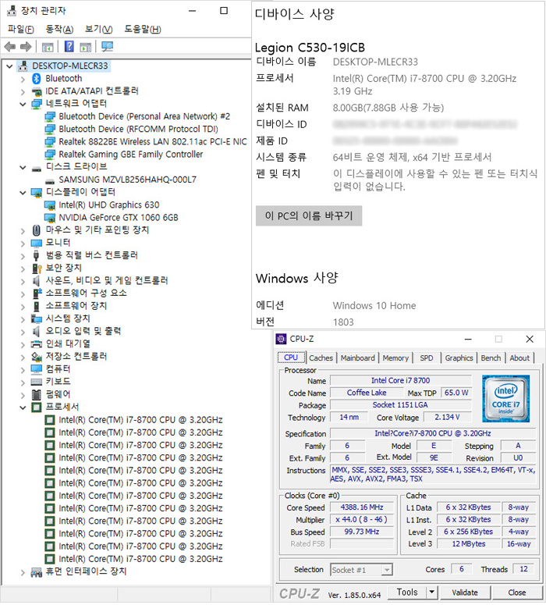Image resolution: width=546 pixels, height=605 pixels.
Task: Switch to the SPD tab in CPU-Z
Action: pos(427,358)
